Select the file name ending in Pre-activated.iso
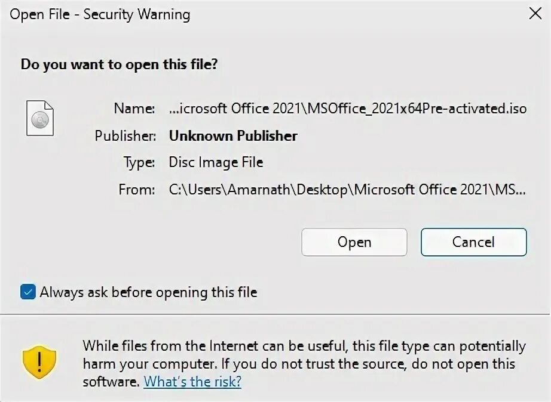Viewport: 551px width, 402px height. 348,109
